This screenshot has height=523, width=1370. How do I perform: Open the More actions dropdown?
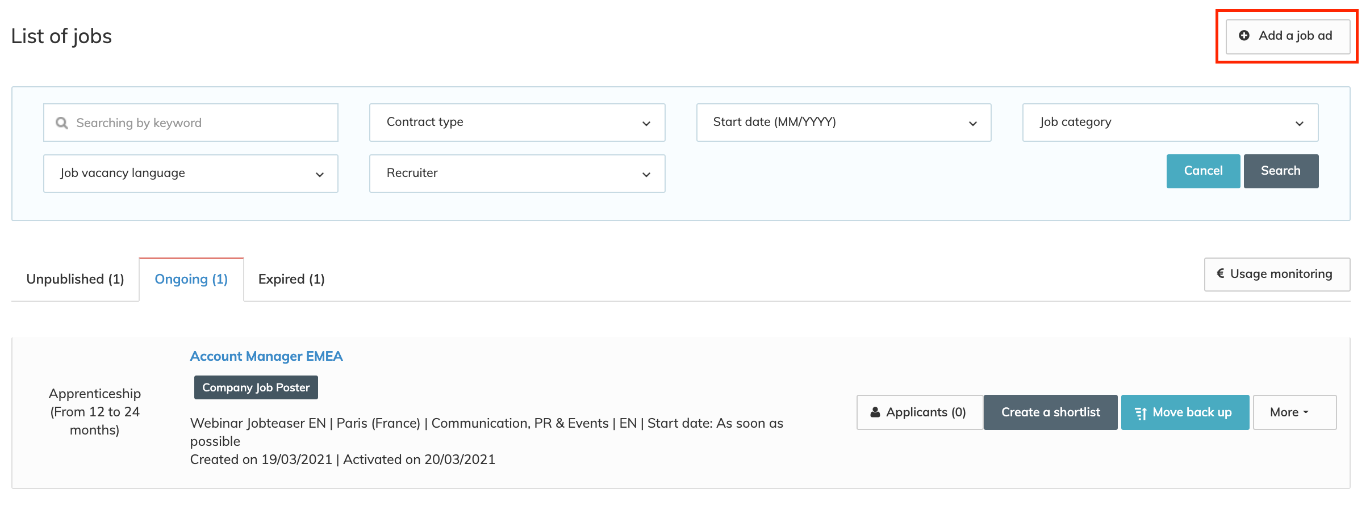click(x=1294, y=412)
